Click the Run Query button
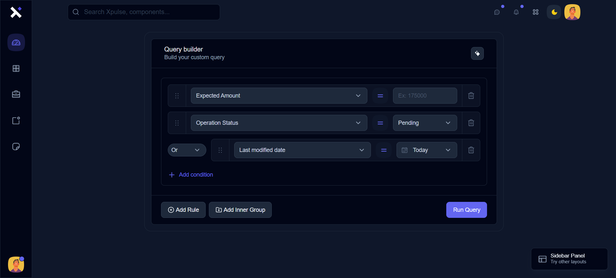Viewport: 616px width, 278px height. point(466,210)
